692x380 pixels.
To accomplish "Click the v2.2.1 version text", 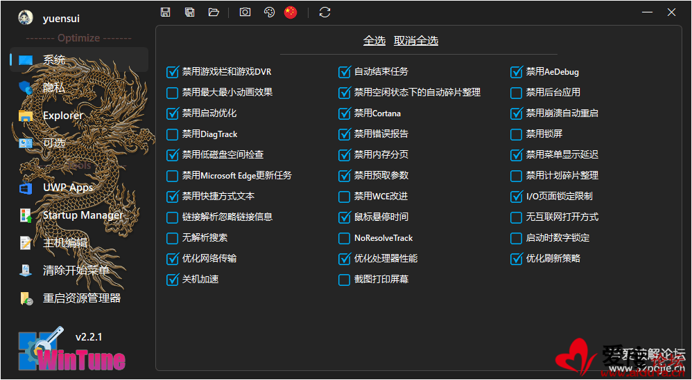I will tap(89, 337).
